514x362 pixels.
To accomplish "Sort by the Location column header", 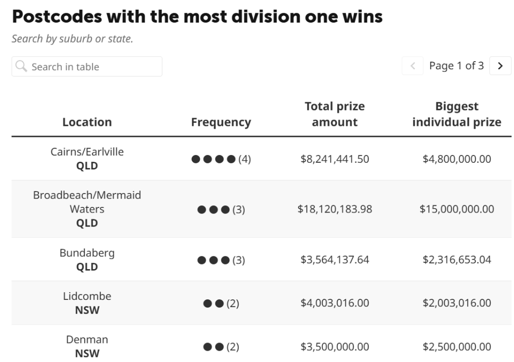I will [x=87, y=122].
